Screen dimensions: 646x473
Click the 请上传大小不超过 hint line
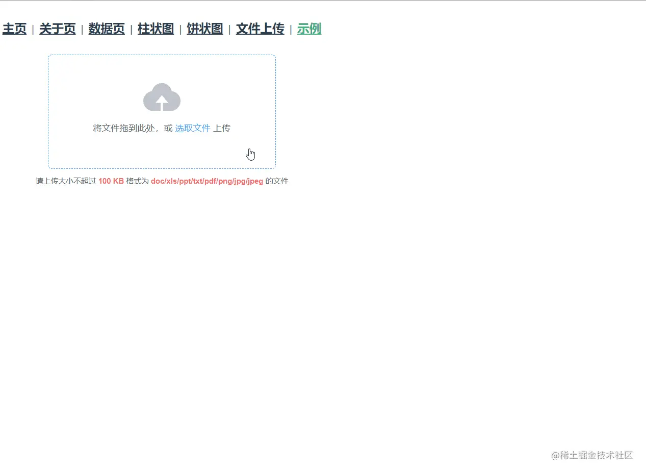65,181
